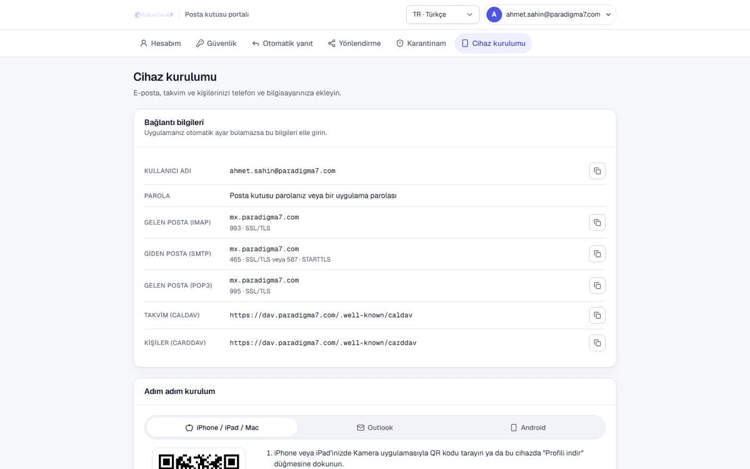Open the Güvenlik tab
This screenshot has height=469, width=750.
tap(216, 43)
